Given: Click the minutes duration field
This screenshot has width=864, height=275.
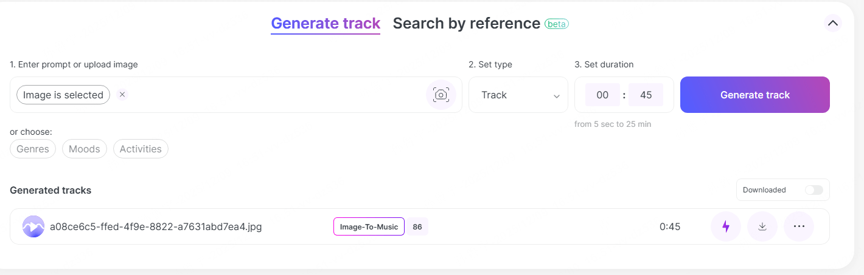Looking at the screenshot, I should point(602,95).
